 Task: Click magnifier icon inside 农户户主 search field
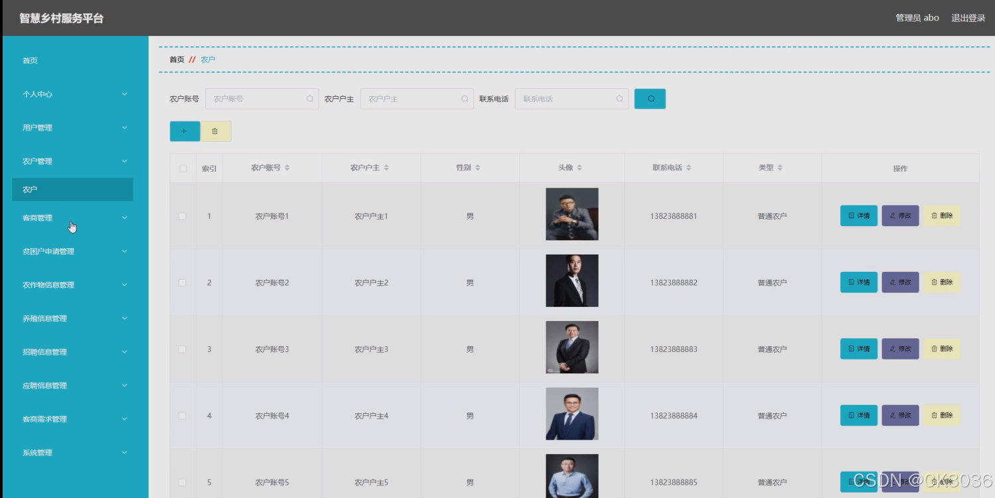(x=465, y=99)
